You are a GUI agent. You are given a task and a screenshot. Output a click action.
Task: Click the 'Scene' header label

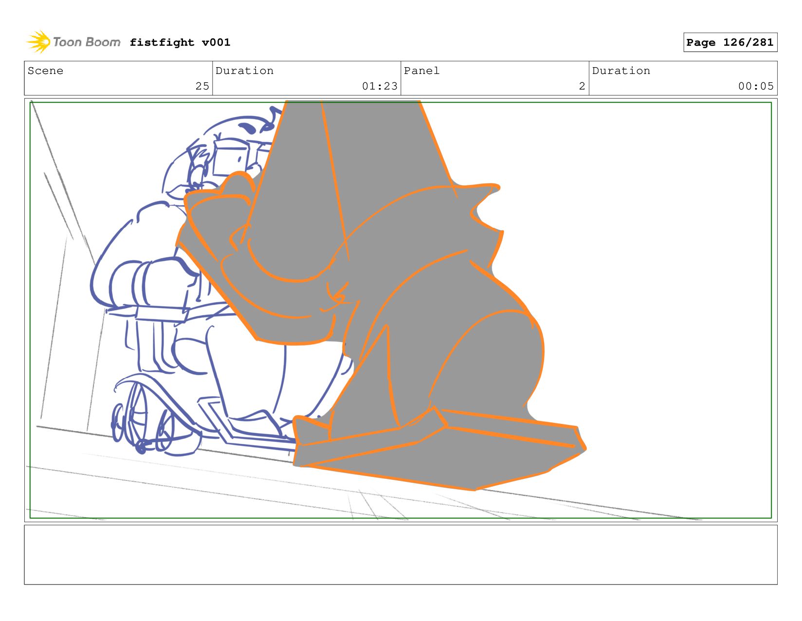click(x=45, y=71)
